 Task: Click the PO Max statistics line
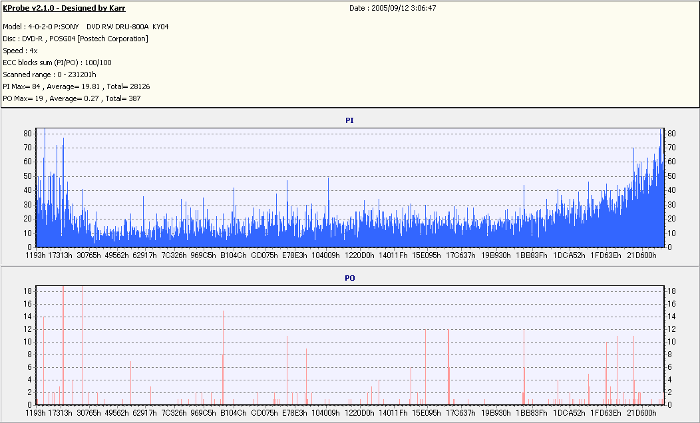(72, 98)
